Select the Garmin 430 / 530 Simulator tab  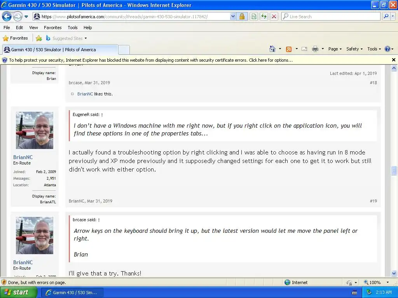60,50
